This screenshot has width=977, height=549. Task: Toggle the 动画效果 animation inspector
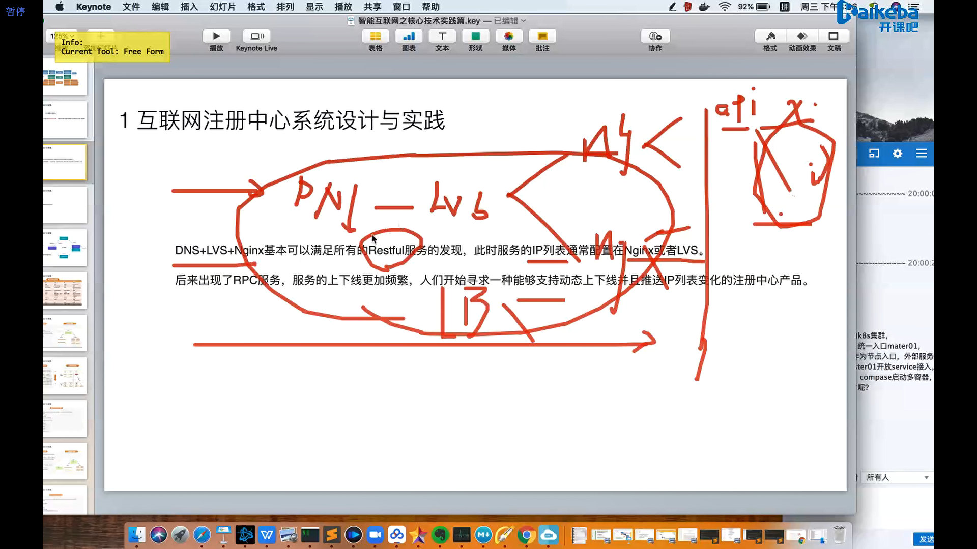(x=802, y=37)
